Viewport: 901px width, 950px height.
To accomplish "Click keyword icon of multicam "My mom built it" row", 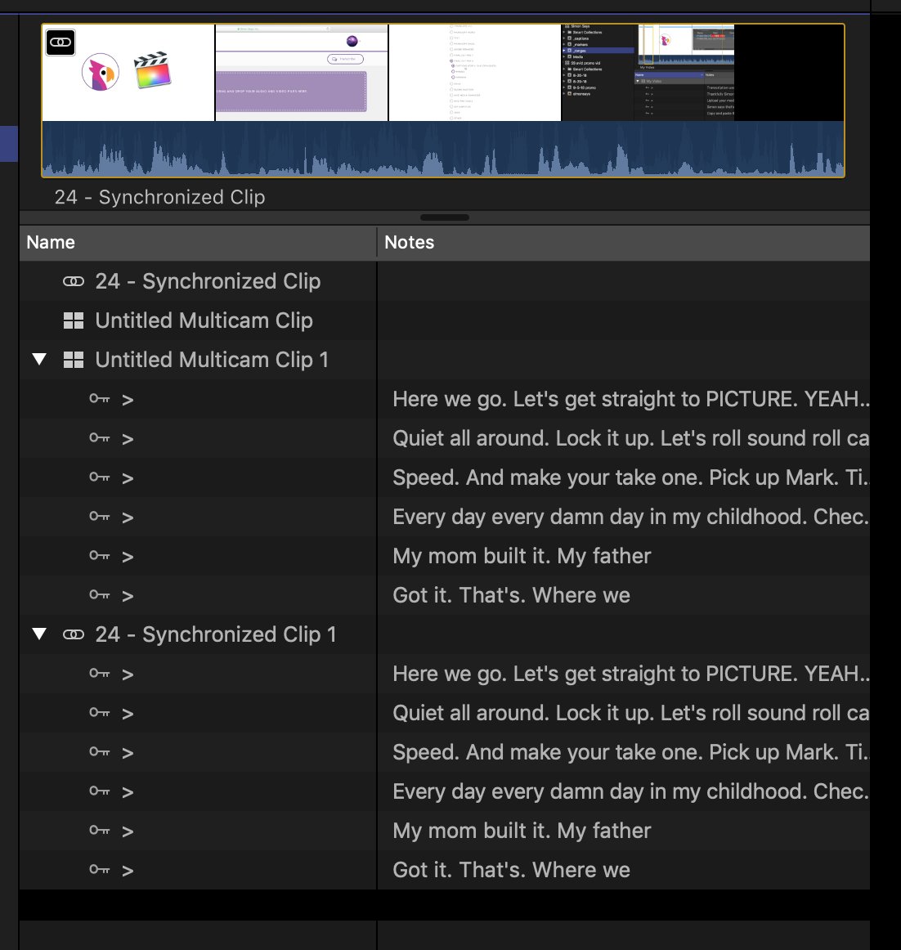I will [x=100, y=556].
